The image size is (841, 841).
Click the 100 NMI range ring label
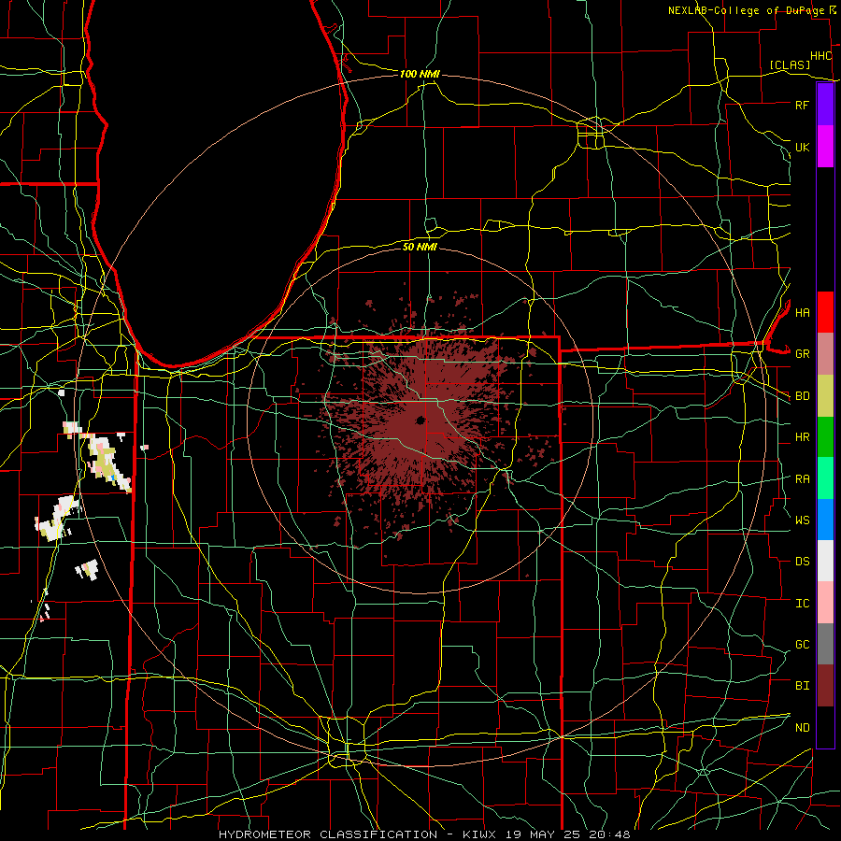click(x=420, y=74)
